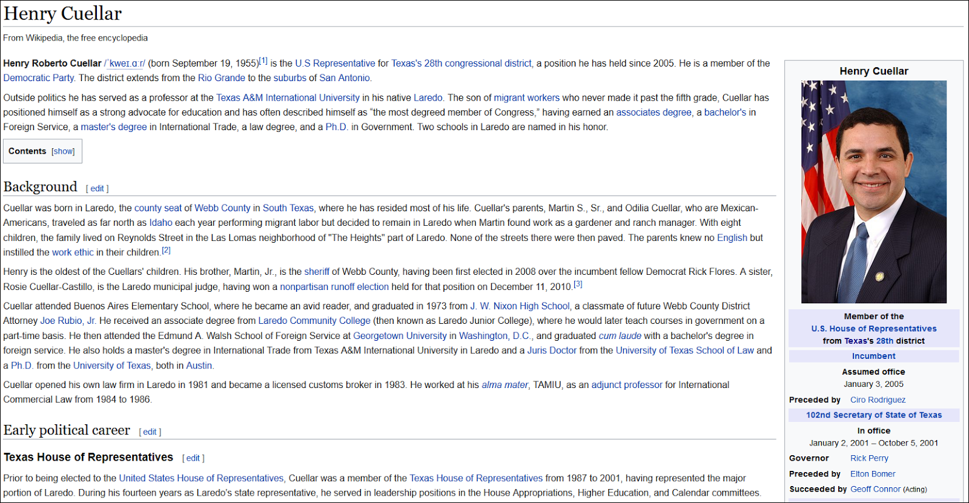Open the nonpartisan runoff election link
The width and height of the screenshot is (969, 503).
coord(334,287)
